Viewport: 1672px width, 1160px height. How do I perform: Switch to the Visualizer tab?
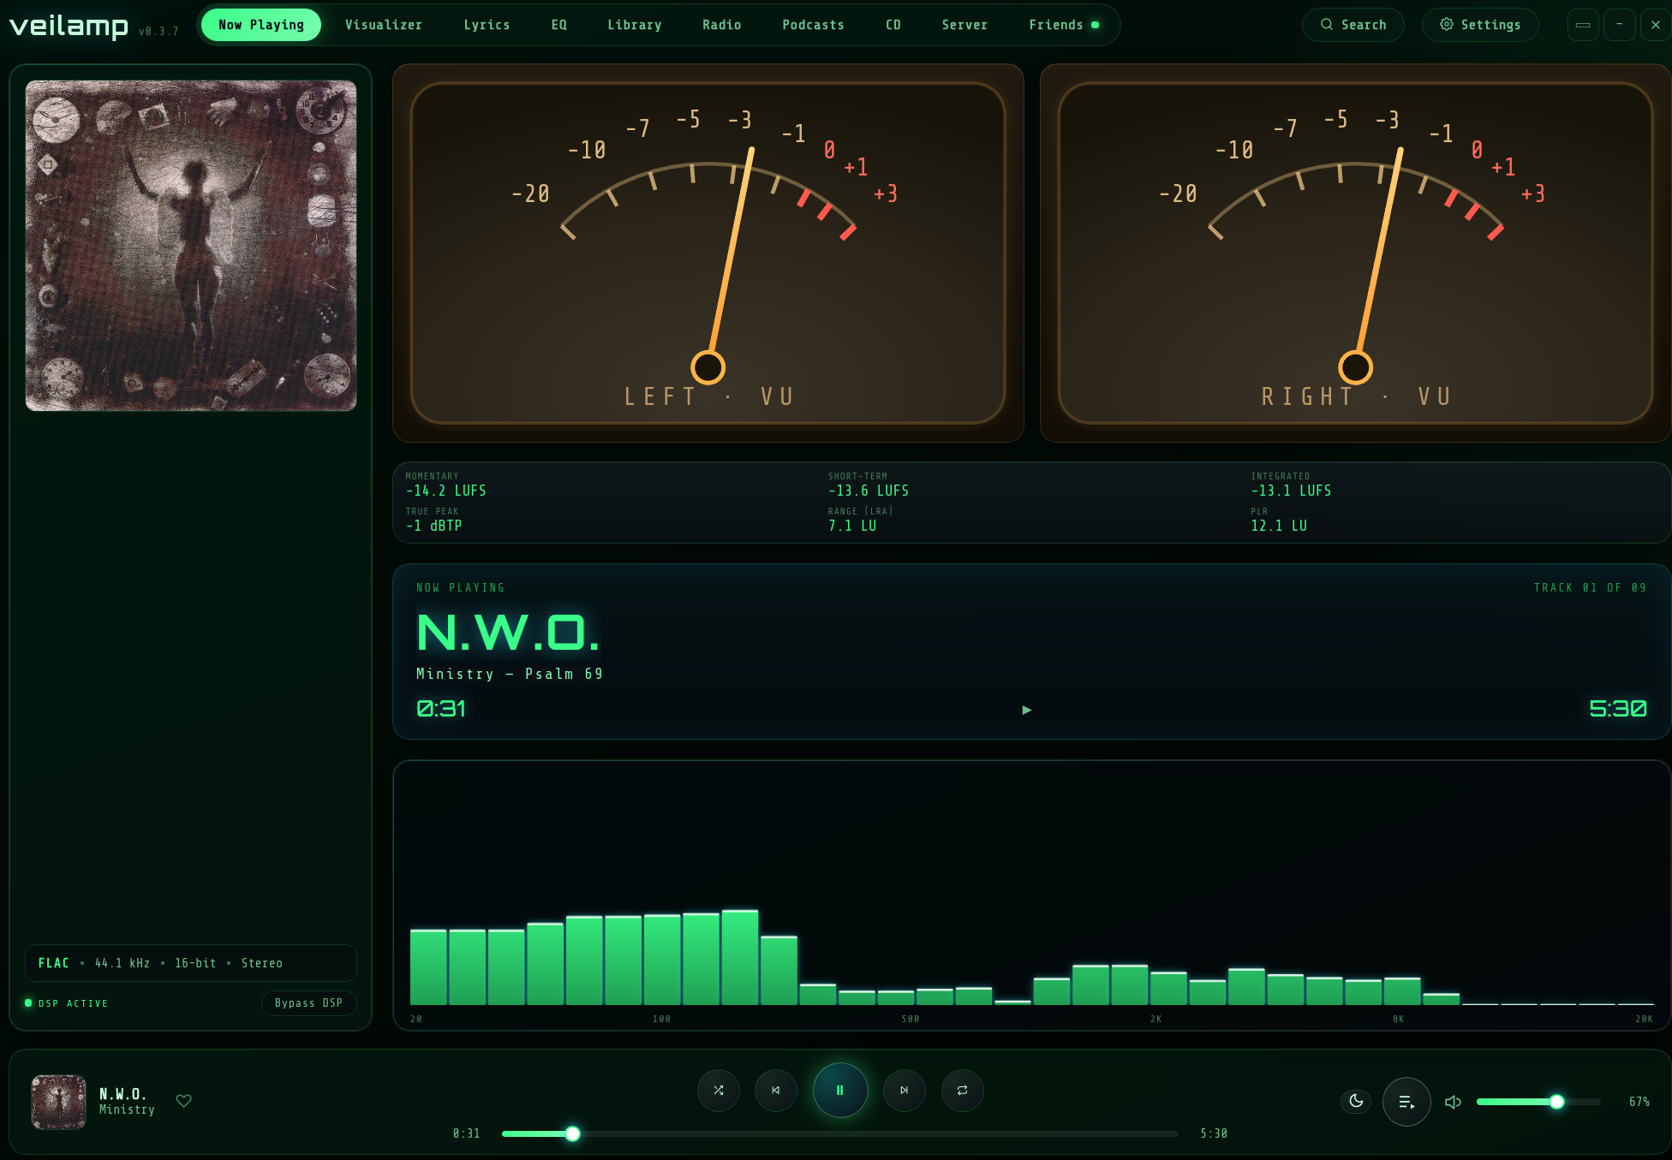tap(384, 25)
